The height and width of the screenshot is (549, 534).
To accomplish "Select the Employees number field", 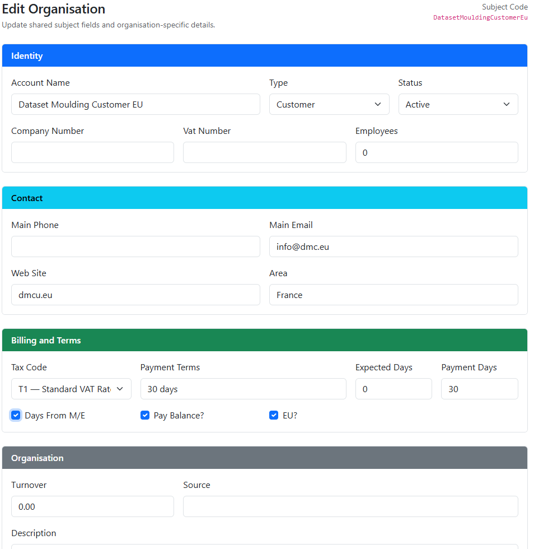I will [437, 152].
